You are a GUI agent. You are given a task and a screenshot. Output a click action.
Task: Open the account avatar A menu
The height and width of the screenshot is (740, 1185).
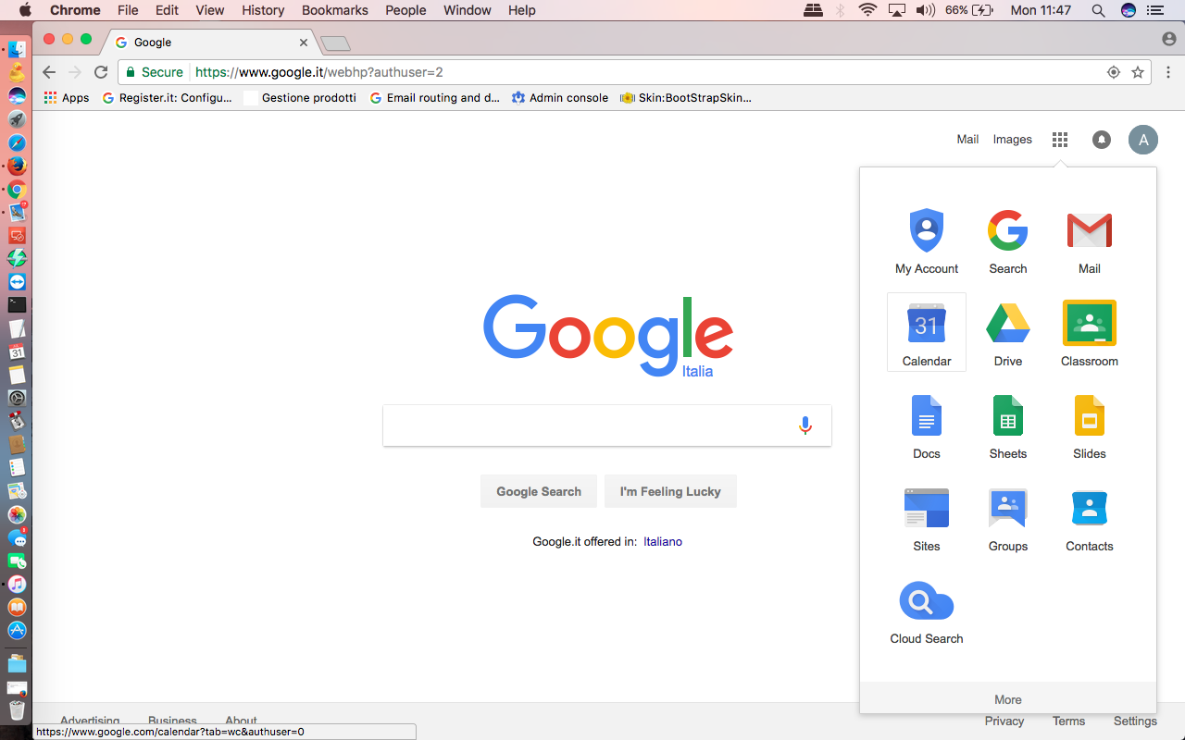coord(1143,140)
